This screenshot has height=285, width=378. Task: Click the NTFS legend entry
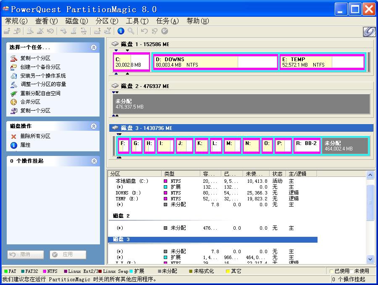50,271
